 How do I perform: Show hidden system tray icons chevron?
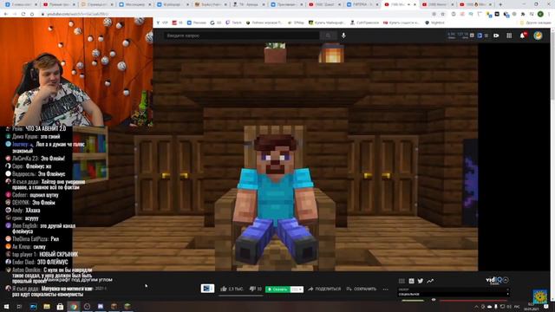click(x=476, y=306)
